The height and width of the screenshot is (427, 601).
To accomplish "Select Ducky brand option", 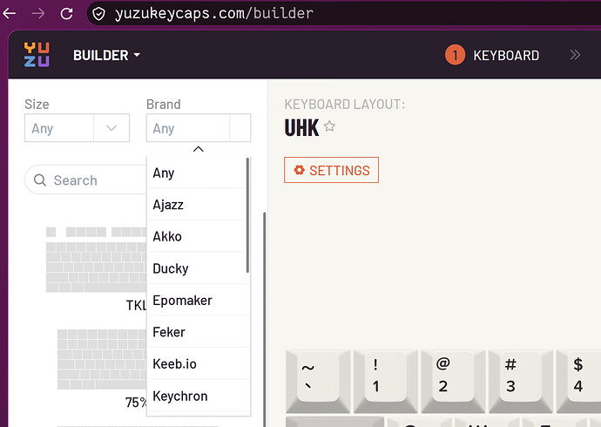I will click(199, 268).
